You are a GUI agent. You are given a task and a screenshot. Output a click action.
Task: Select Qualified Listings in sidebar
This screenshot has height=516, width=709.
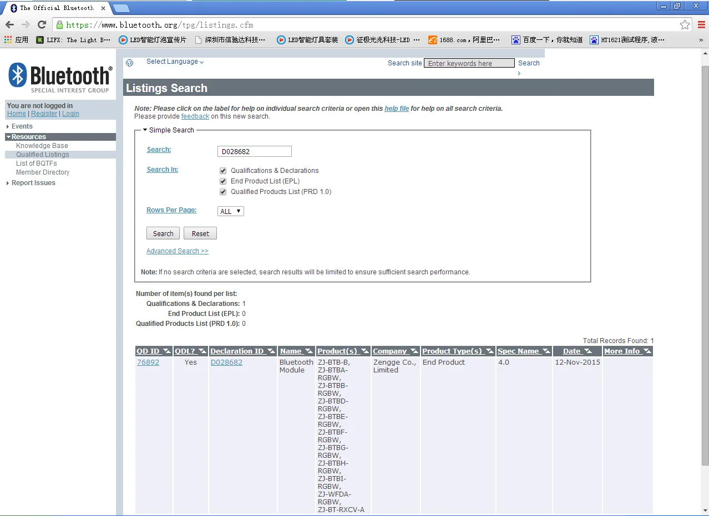pyautogui.click(x=43, y=155)
